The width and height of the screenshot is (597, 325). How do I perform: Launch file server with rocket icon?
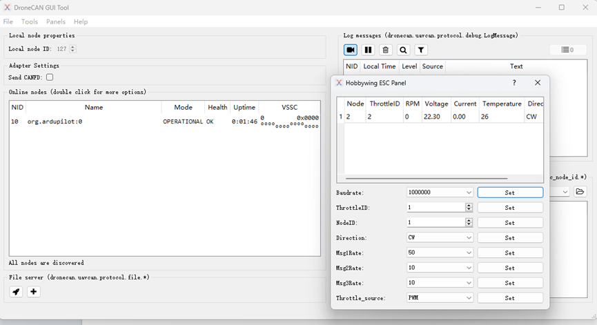coord(16,292)
